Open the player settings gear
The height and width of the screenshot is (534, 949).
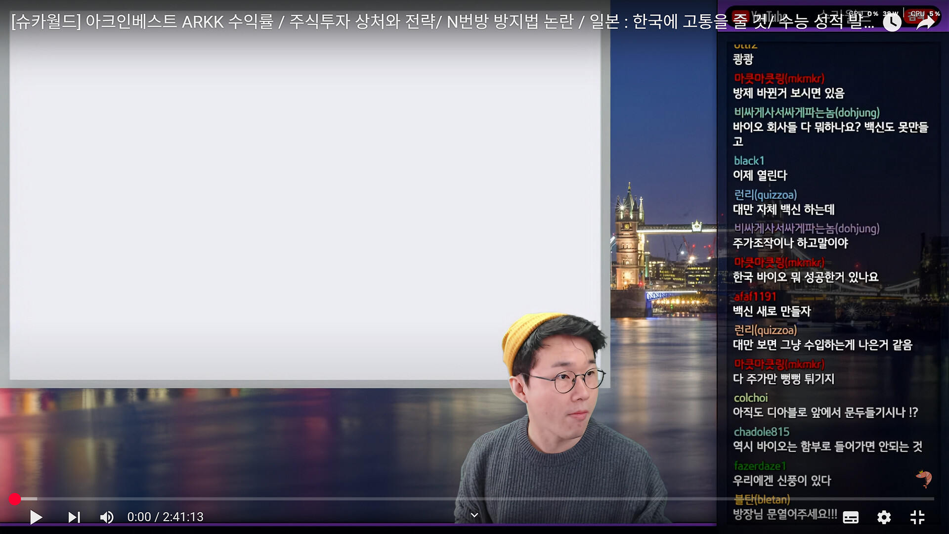(884, 517)
